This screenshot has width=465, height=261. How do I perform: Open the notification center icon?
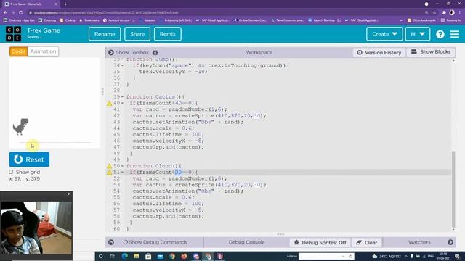coord(457,256)
